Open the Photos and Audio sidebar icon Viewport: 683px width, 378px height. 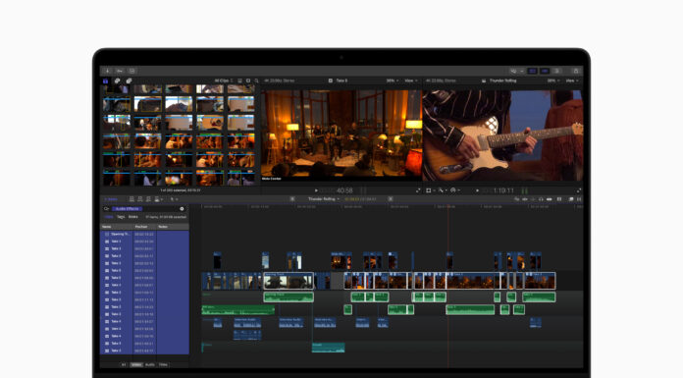coord(117,81)
